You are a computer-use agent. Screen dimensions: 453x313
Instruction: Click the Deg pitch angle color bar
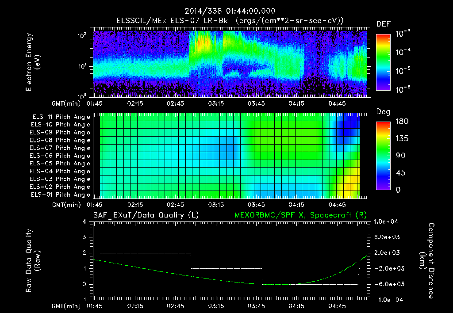point(383,156)
